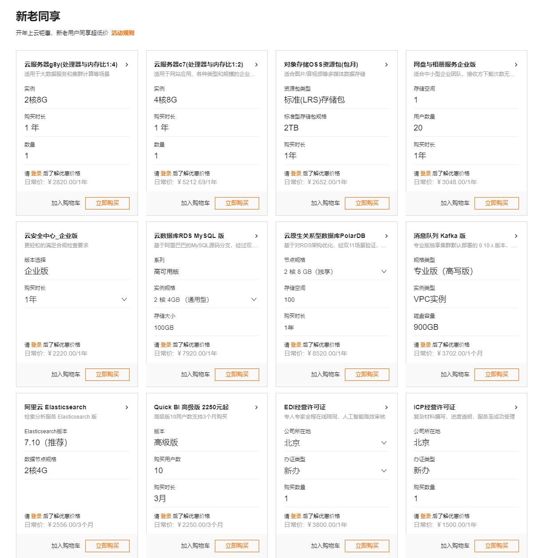Add 阿里云 Elasticsearch to cart
The image size is (542, 558).
tap(66, 546)
